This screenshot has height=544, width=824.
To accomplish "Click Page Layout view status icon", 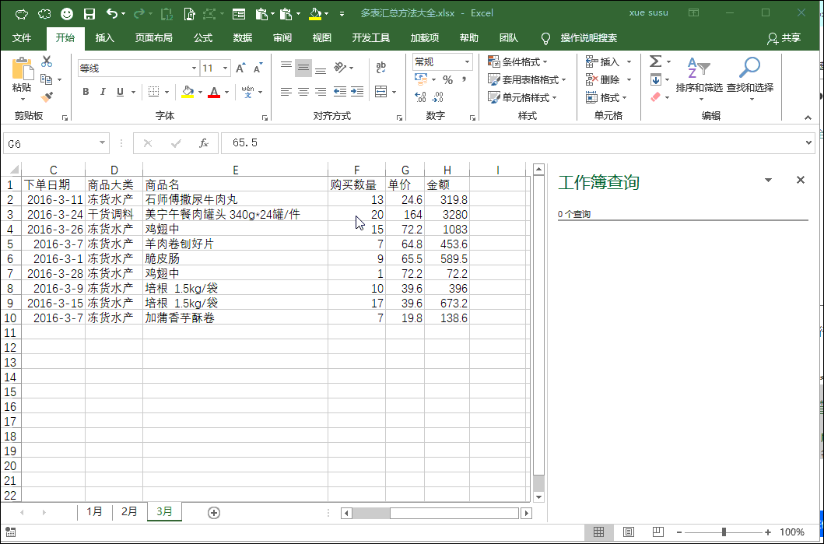I will [x=629, y=532].
